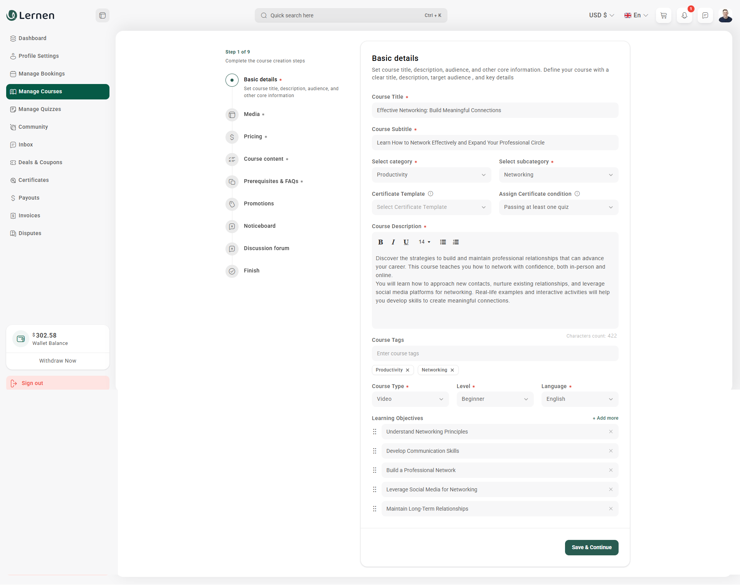Click the numbered list icon

tap(456, 242)
